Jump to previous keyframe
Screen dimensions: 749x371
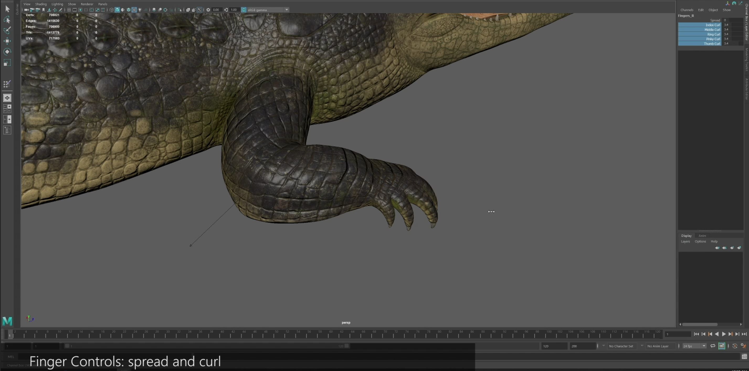(x=710, y=334)
